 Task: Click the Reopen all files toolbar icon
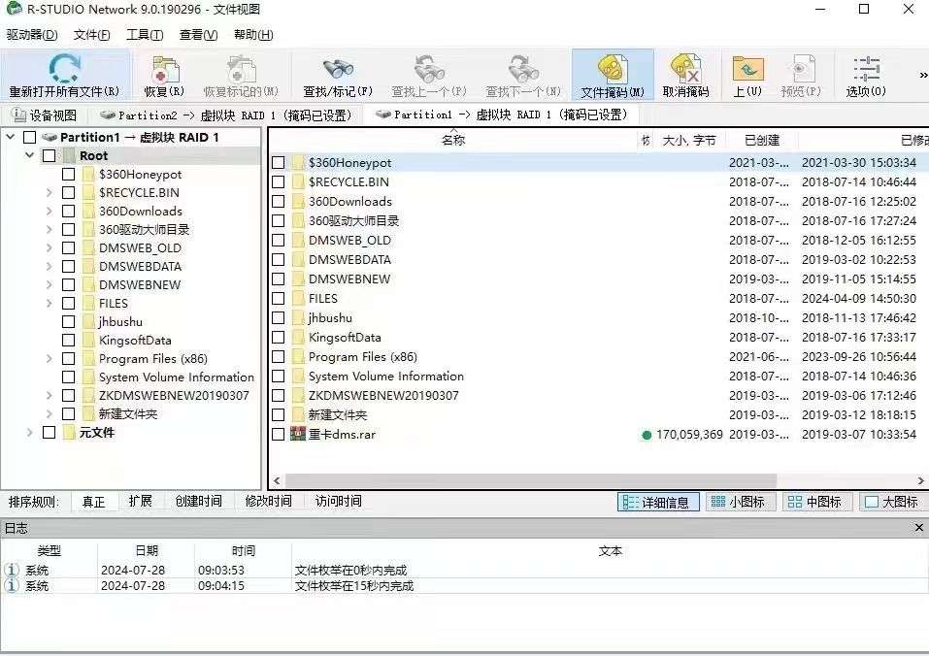tap(64, 68)
